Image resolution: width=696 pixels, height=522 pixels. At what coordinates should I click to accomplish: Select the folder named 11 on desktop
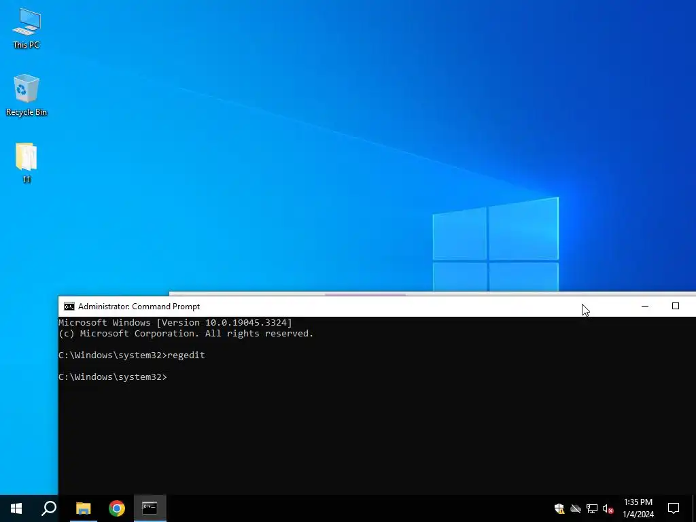(x=27, y=162)
